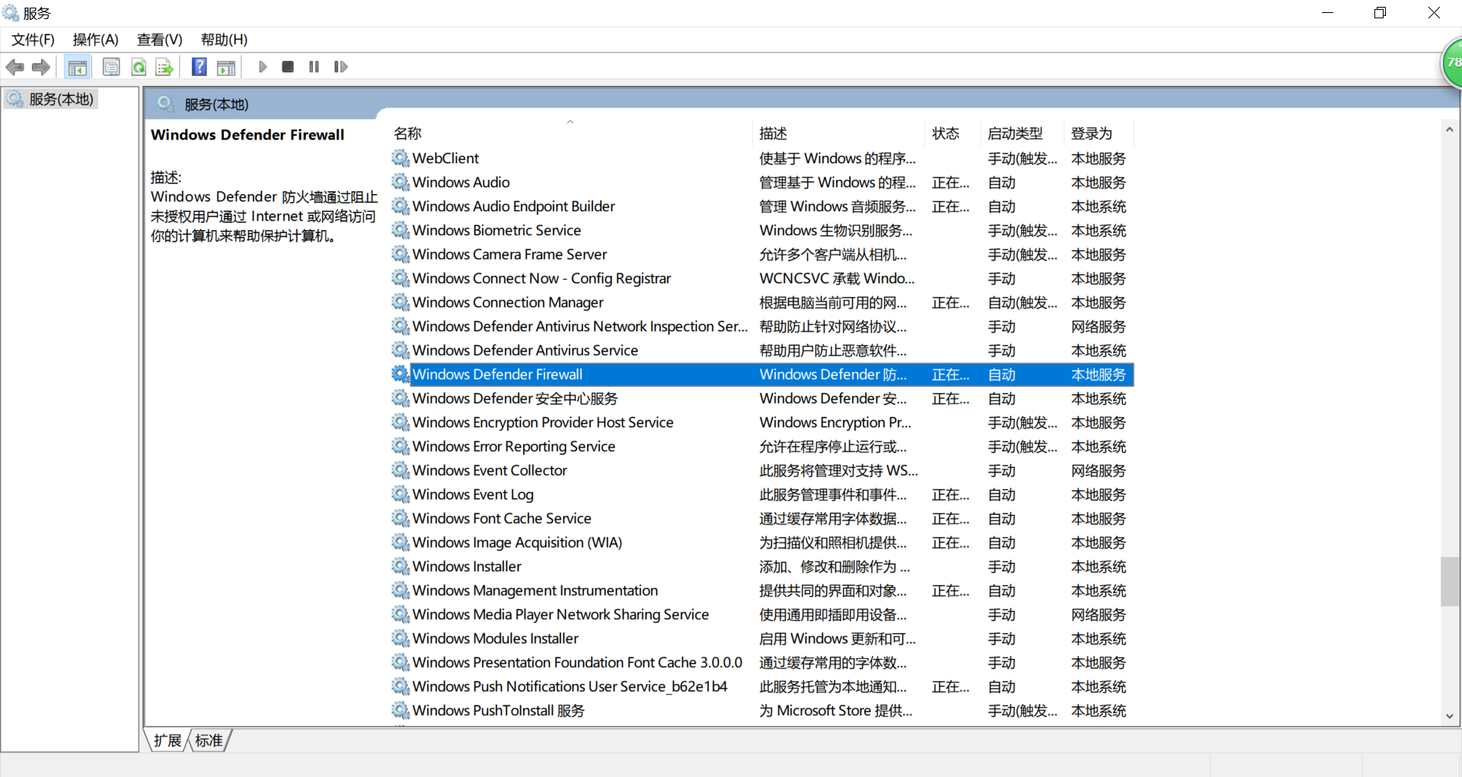The width and height of the screenshot is (1462, 777).
Task: Click the scrollbar down arrow
Action: tap(1450, 716)
